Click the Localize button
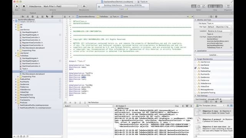 click(x=214, y=55)
